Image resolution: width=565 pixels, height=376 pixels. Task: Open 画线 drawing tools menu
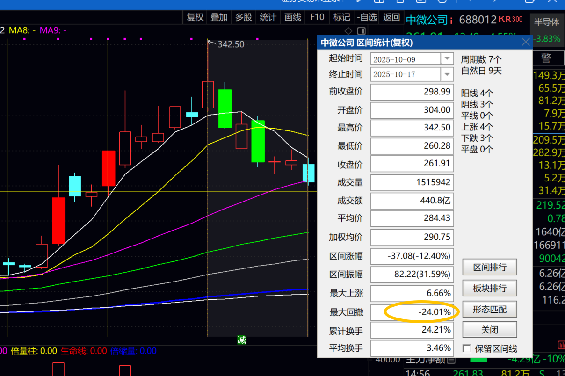click(293, 17)
